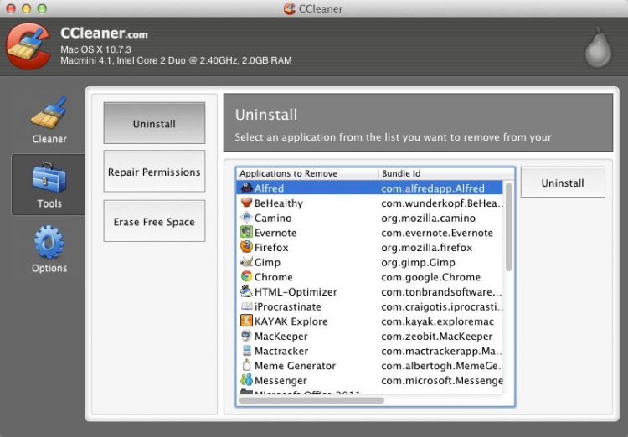Open the Cleaner section broom icon
This screenshot has width=628, height=437.
point(49,116)
